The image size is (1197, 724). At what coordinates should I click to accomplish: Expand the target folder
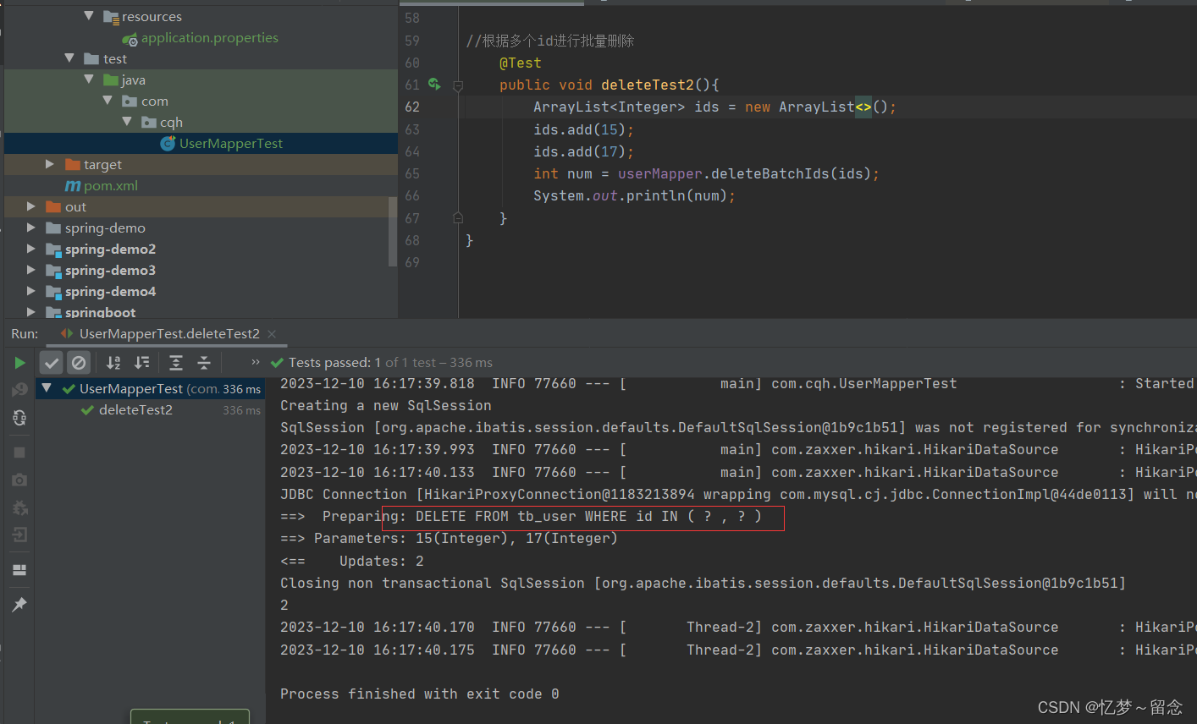pyautogui.click(x=48, y=164)
